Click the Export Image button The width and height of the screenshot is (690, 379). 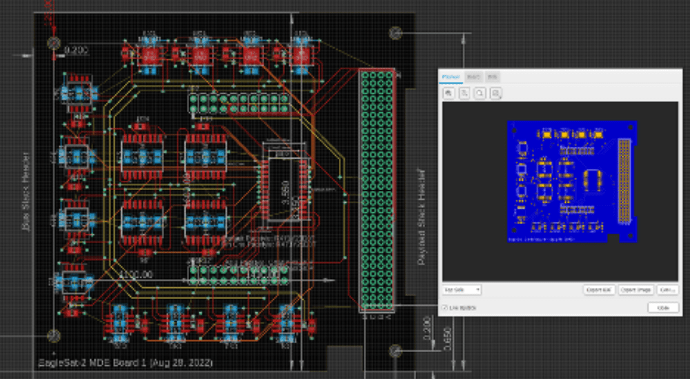click(635, 290)
